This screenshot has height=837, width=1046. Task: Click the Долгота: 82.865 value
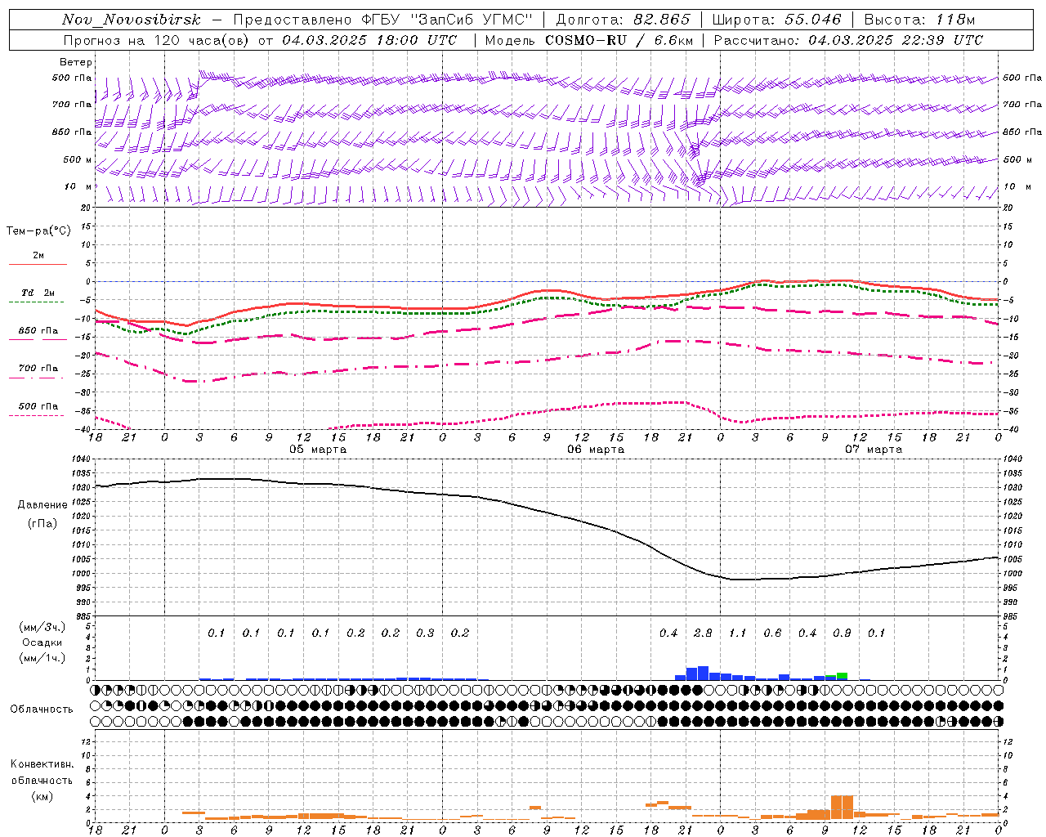pyautogui.click(x=623, y=20)
